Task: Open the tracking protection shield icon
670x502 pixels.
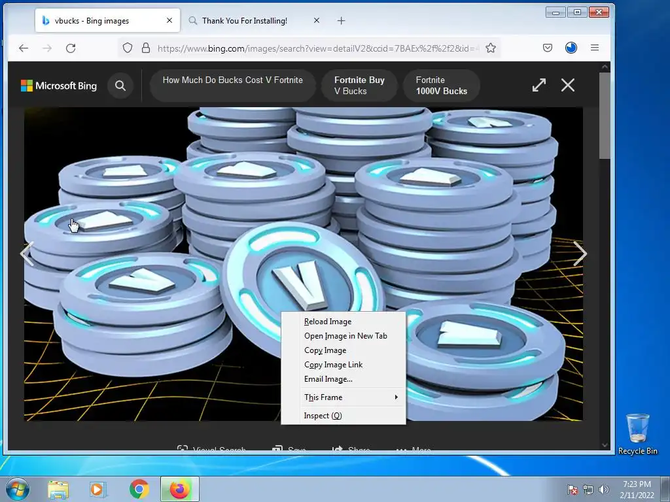Action: [x=128, y=48]
